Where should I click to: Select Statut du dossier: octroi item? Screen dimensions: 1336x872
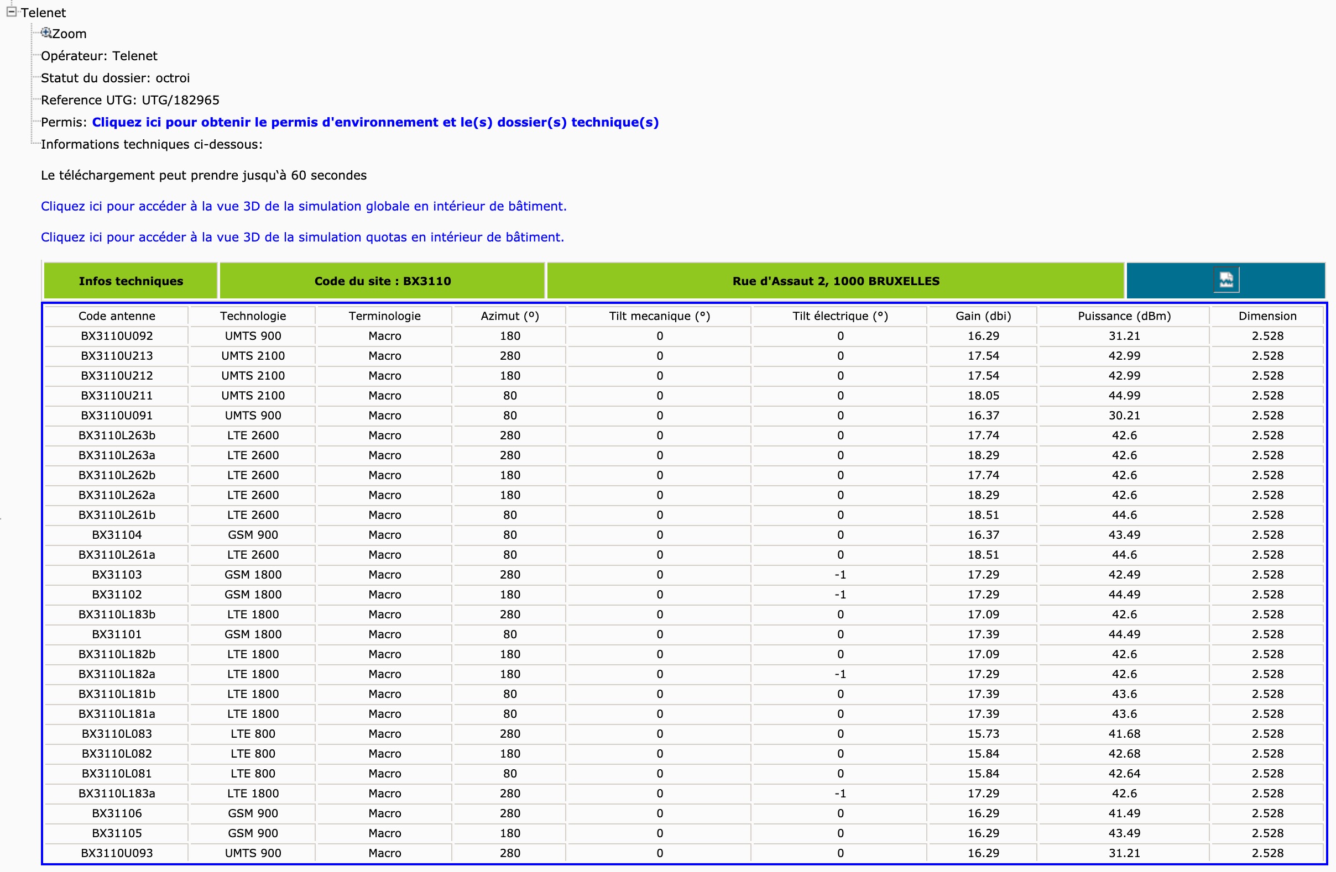pos(115,78)
